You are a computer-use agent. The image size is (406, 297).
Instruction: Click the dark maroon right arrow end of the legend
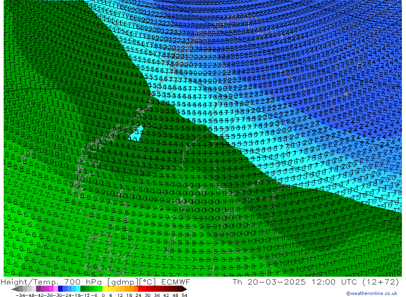(184, 289)
